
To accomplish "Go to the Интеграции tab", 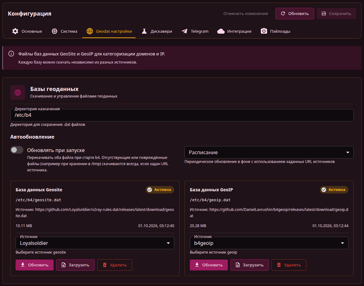I will tap(234, 31).
